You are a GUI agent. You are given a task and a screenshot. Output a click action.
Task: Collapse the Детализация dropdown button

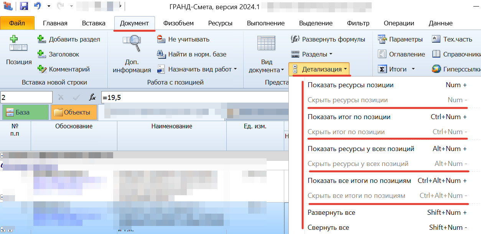pos(319,69)
